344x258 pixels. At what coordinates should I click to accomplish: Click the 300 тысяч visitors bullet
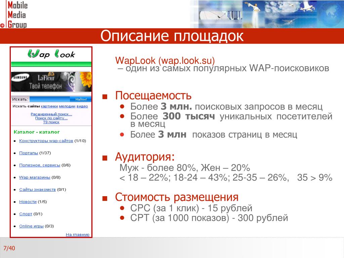231,120
